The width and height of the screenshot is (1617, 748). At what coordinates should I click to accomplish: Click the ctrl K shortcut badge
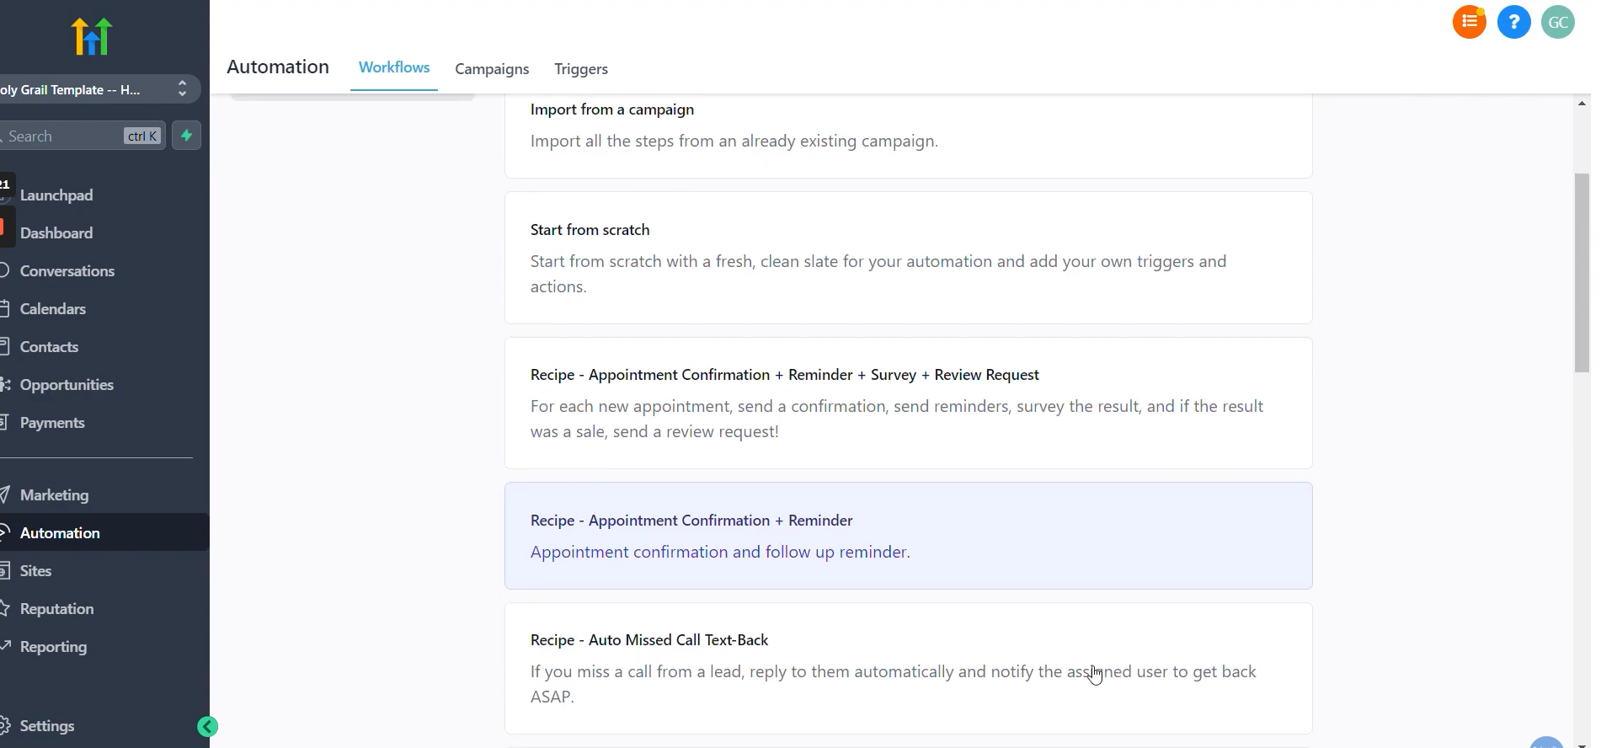tap(142, 136)
